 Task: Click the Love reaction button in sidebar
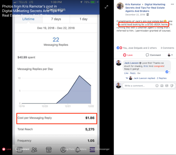[128, 55]
